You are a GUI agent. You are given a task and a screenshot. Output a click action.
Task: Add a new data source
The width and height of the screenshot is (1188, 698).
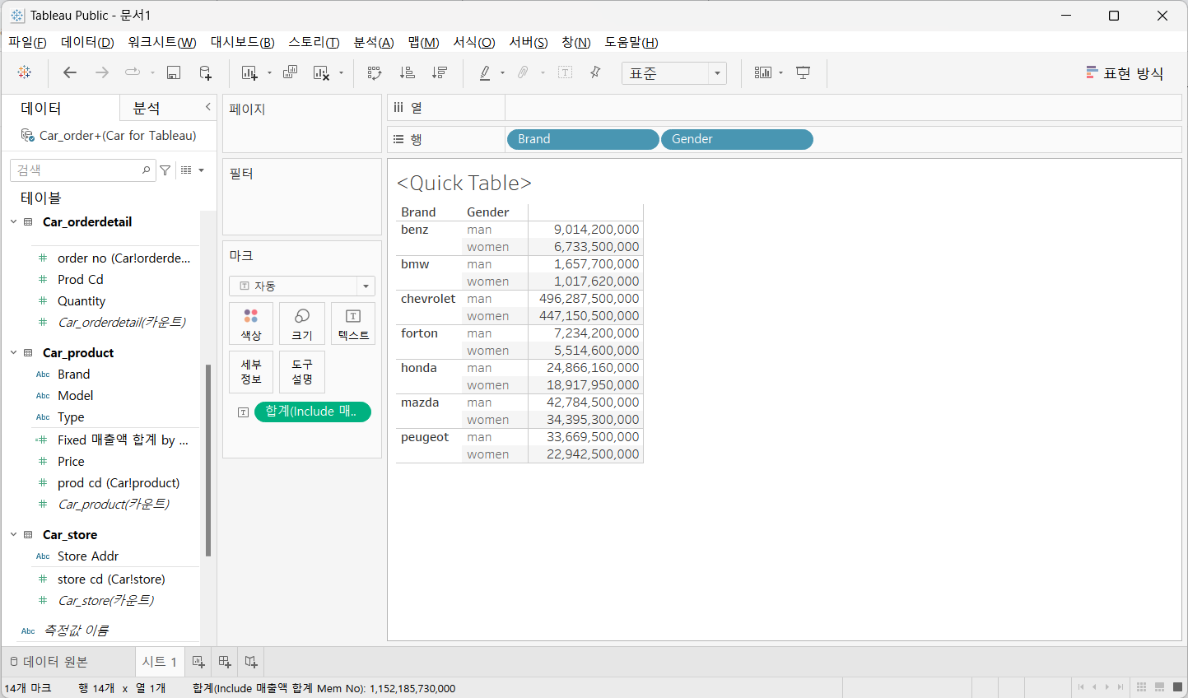point(206,72)
